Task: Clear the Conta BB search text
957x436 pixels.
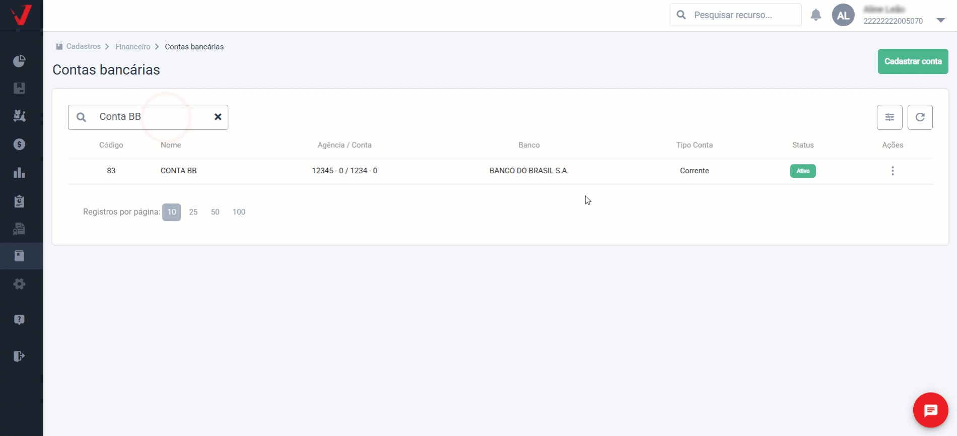Action: click(218, 117)
